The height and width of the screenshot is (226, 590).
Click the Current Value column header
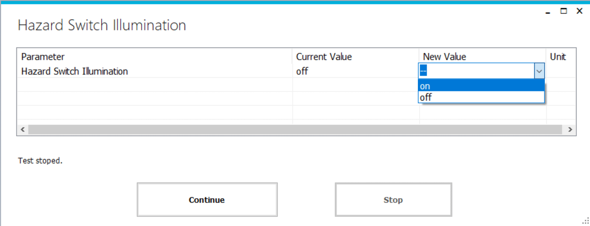[324, 57]
